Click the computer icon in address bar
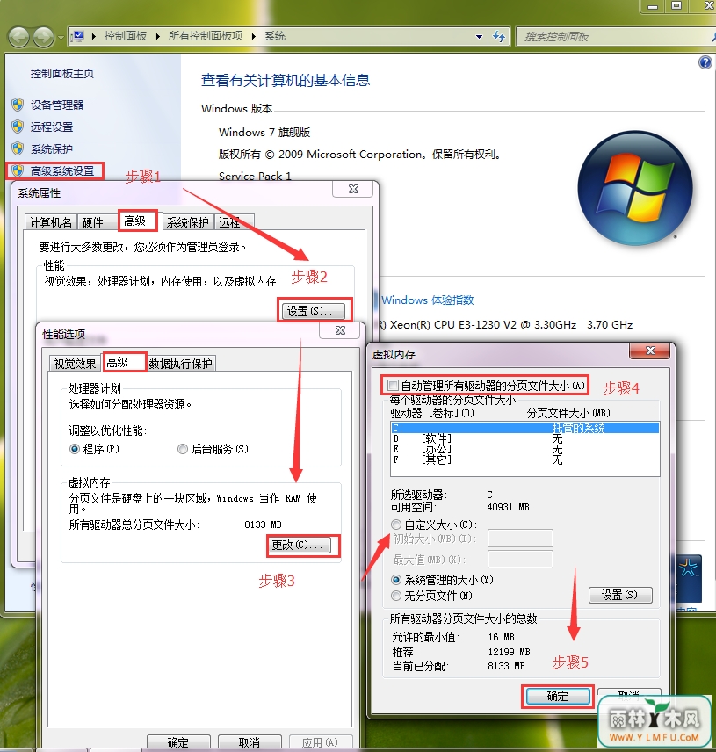Image resolution: width=716 pixels, height=752 pixels. pyautogui.click(x=77, y=36)
